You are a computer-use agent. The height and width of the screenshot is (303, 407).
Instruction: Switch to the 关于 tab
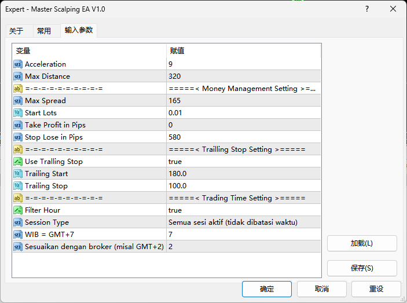[x=16, y=31]
